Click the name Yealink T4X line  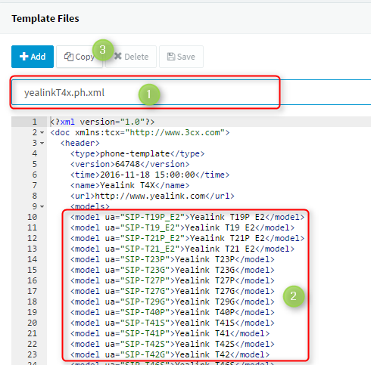click(x=129, y=185)
